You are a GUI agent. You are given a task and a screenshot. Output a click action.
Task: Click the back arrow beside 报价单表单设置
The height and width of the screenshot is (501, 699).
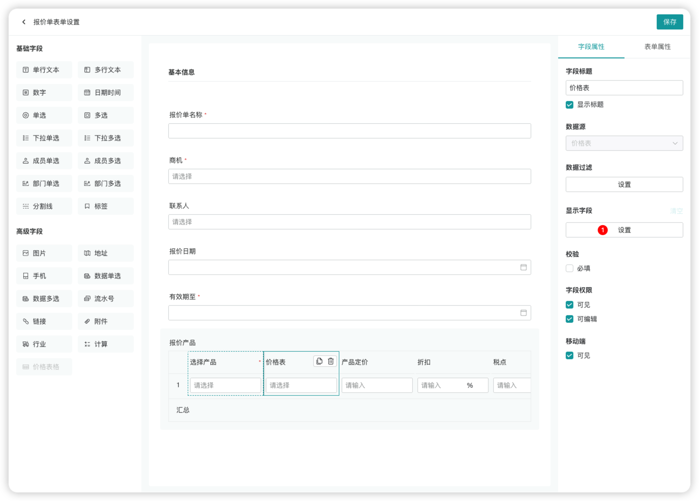coord(24,22)
